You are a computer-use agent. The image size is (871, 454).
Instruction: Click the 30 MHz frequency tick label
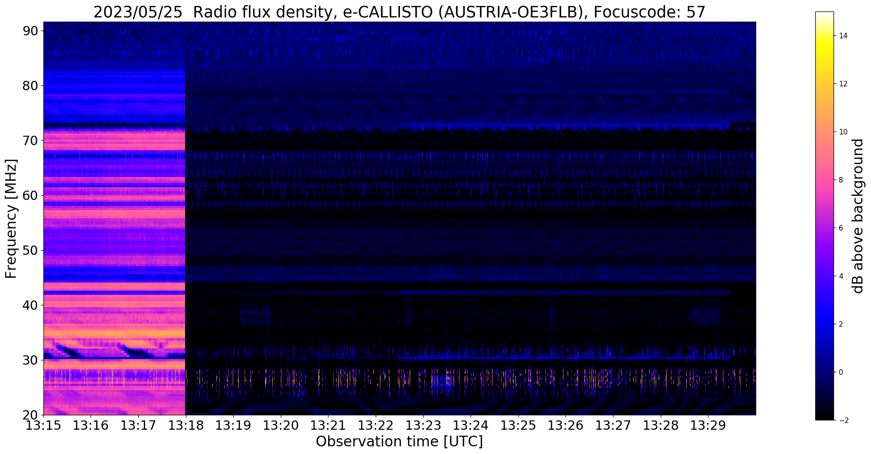pyautogui.click(x=30, y=360)
